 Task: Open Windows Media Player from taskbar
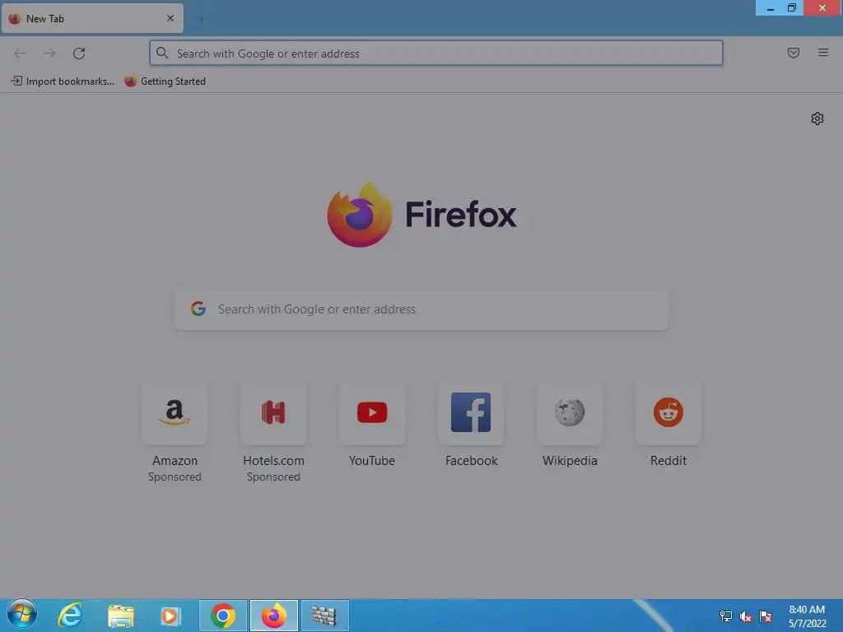[x=171, y=616]
